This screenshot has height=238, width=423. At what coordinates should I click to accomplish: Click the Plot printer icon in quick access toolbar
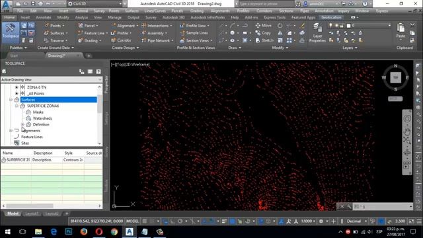pyautogui.click(x=40, y=4)
